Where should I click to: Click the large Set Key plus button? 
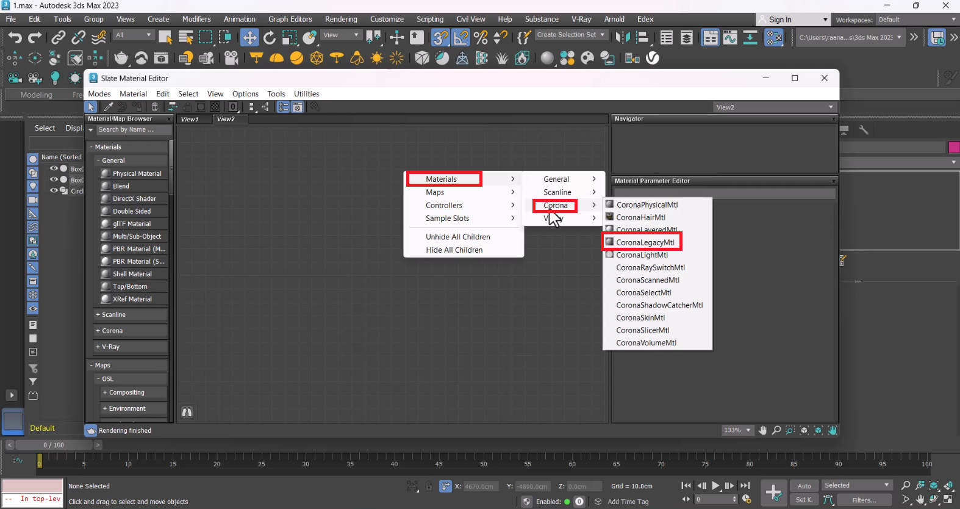point(773,492)
